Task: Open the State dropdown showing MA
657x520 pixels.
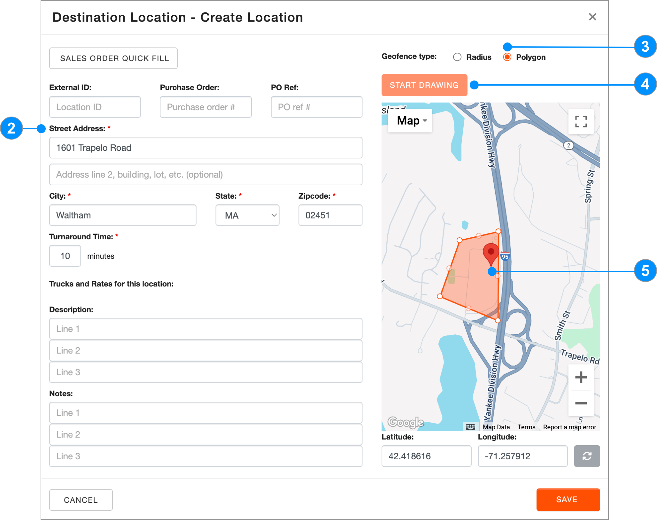Action: pyautogui.click(x=247, y=215)
